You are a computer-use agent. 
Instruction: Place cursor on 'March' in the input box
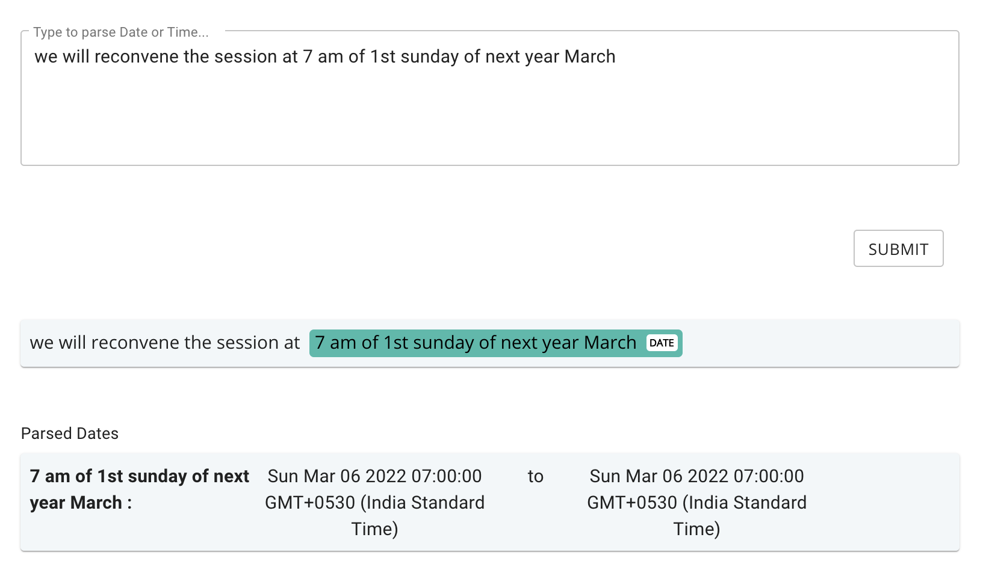tap(590, 57)
